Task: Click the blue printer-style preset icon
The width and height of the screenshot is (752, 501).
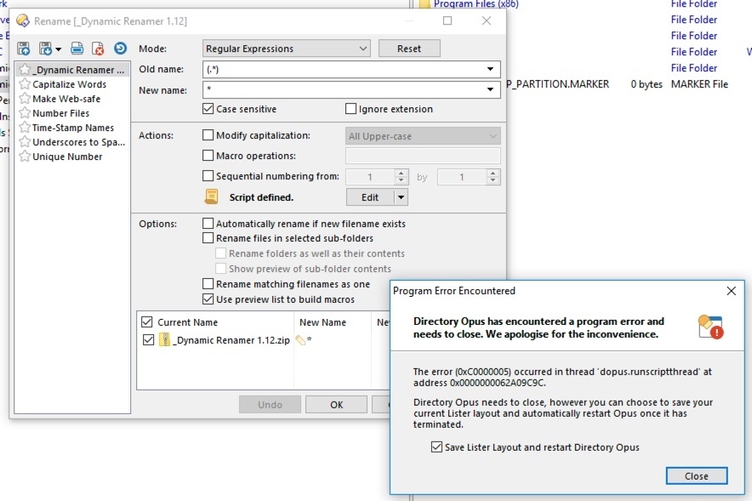Action: (77, 48)
